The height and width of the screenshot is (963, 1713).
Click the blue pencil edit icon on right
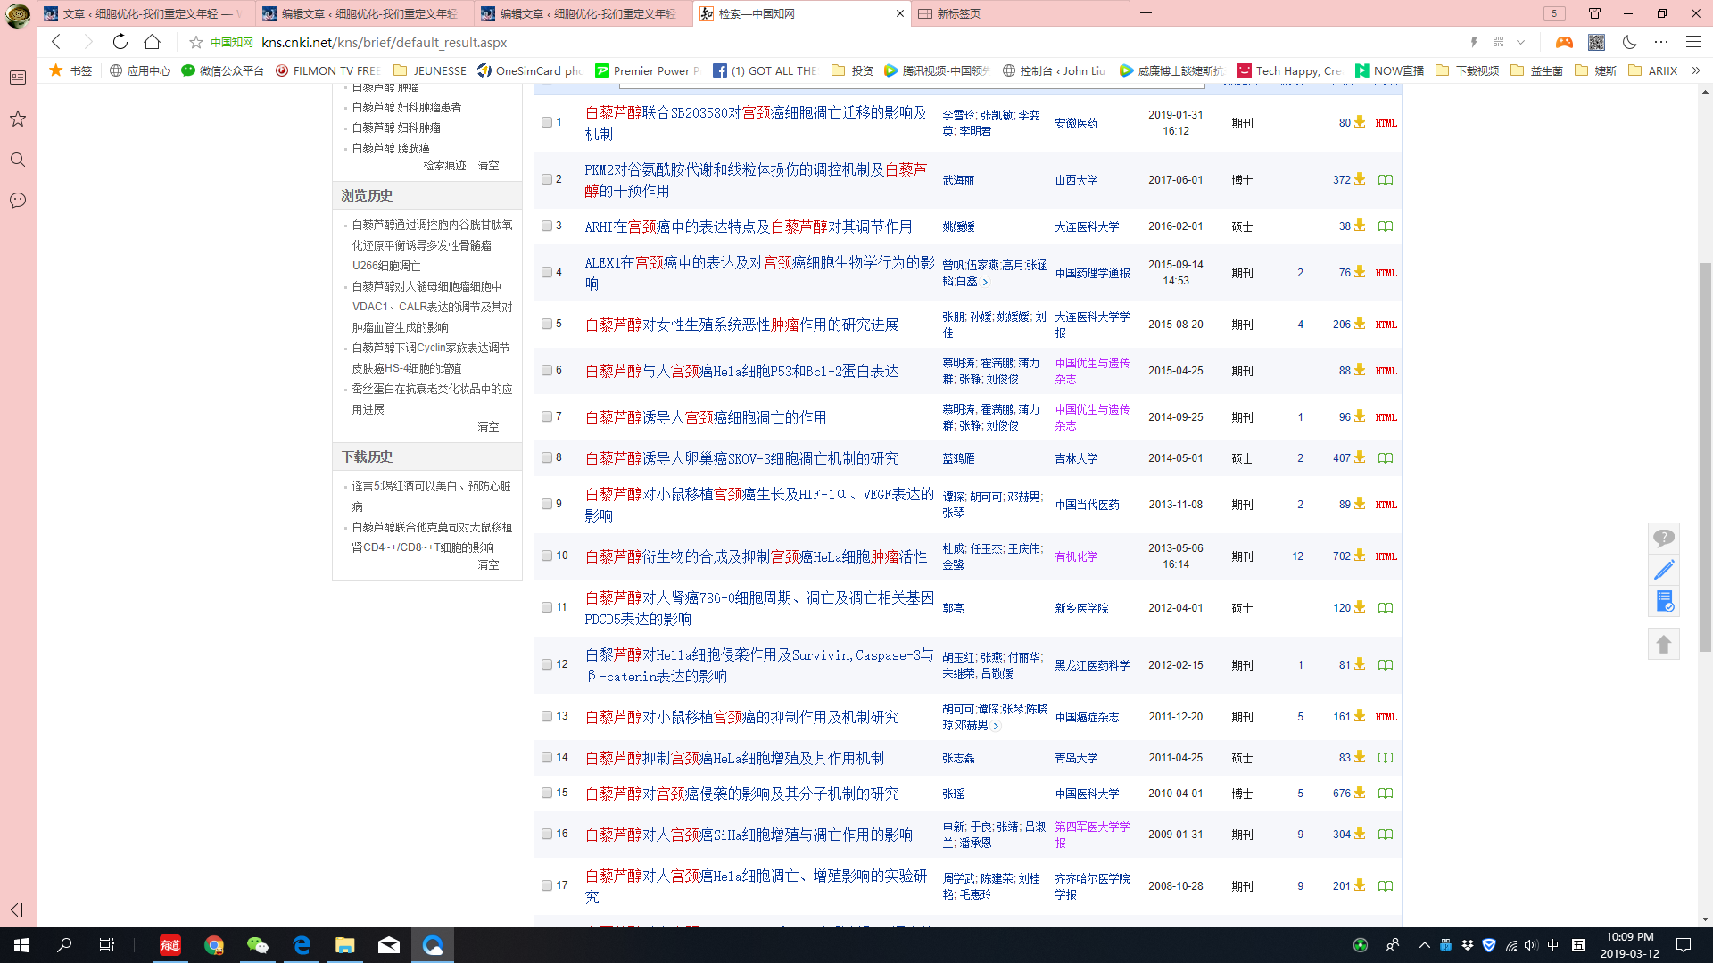(1663, 569)
